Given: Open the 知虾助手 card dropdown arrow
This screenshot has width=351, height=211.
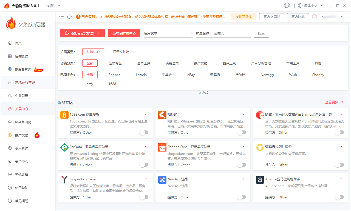Looking at the screenshot, I should click(243, 114).
